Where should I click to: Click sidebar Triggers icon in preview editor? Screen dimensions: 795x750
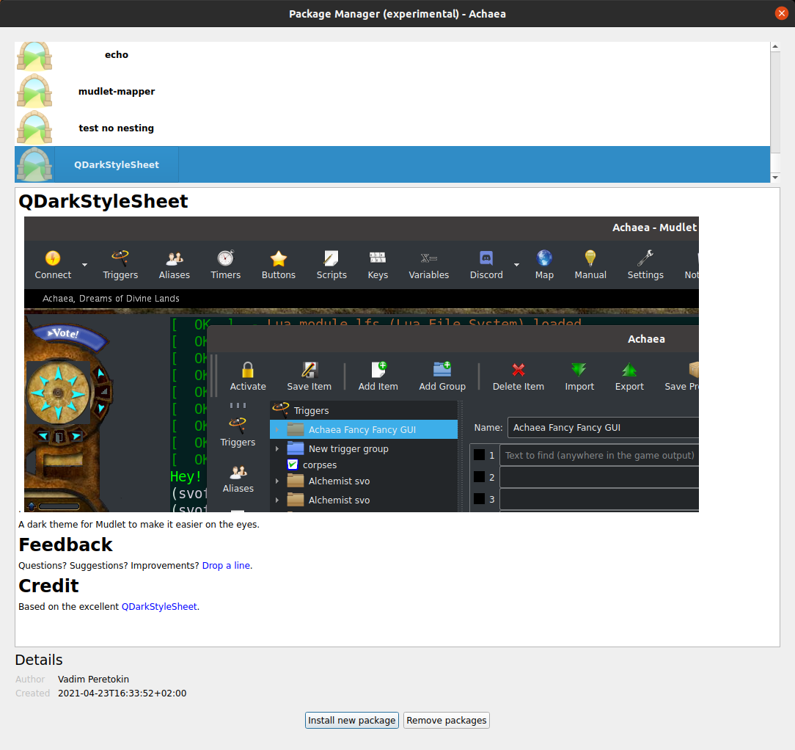tap(238, 425)
